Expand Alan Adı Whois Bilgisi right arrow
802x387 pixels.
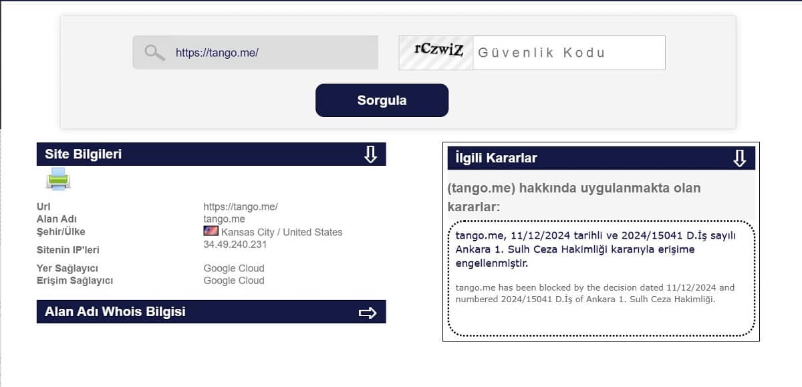(368, 312)
